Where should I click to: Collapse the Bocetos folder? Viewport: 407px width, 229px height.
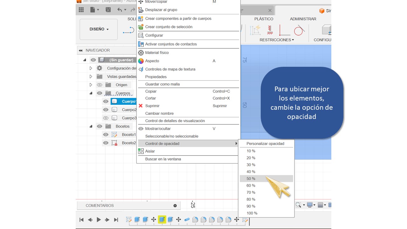[91, 127]
